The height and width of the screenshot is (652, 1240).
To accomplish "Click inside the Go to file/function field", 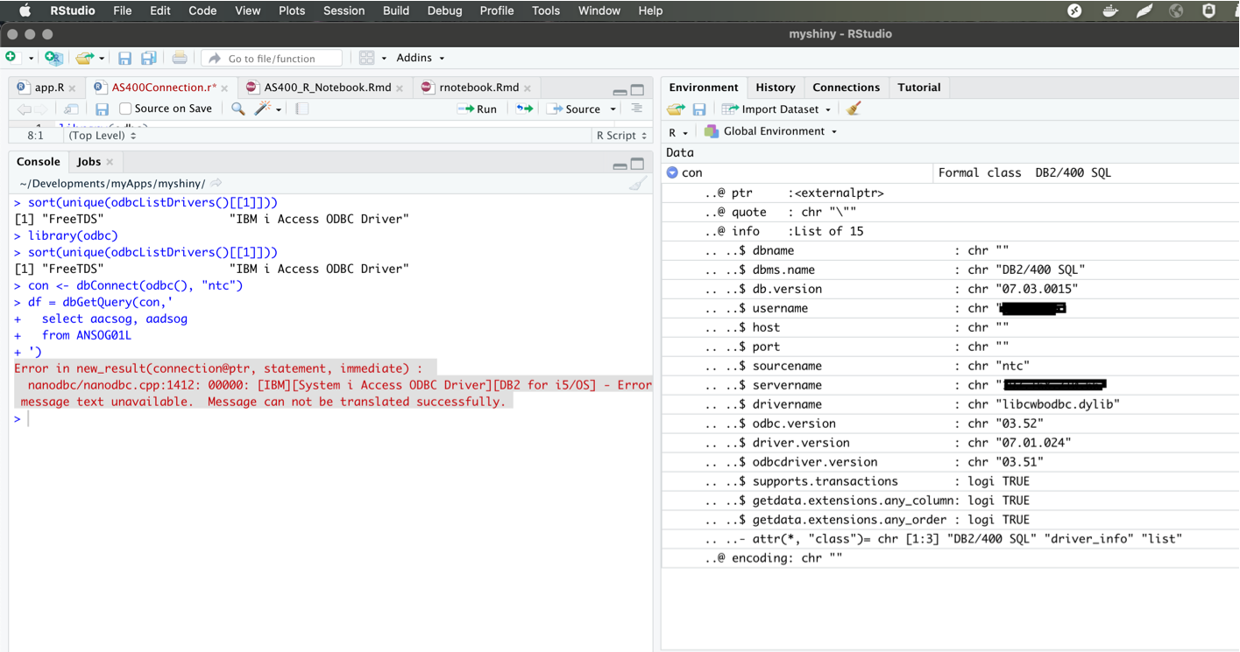I will click(x=273, y=57).
